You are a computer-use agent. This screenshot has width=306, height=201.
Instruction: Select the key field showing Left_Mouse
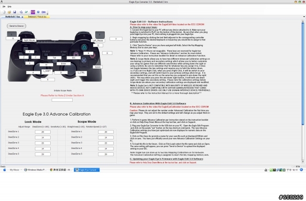[x=98, y=41]
